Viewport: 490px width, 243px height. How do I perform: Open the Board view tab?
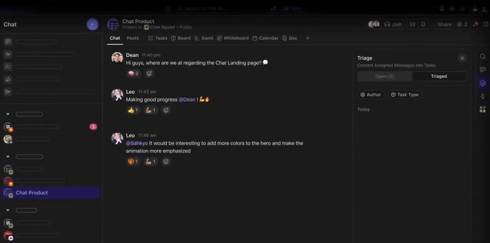tap(181, 38)
